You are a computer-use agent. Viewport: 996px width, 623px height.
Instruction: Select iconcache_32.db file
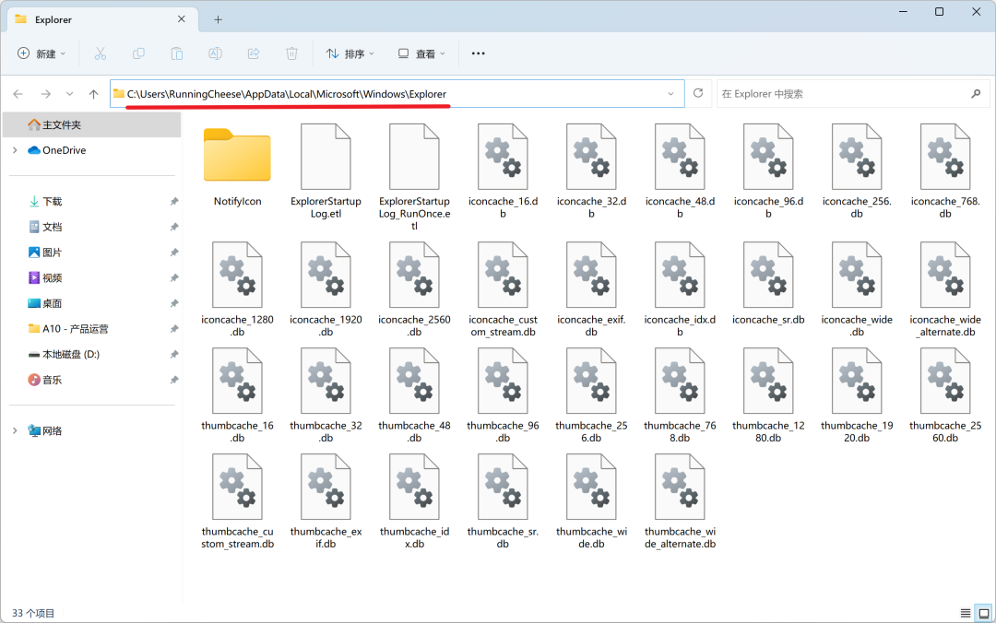[x=591, y=171]
